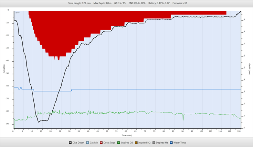This screenshot has height=147, width=253.
Task: Toggle the Dive Depth checkbox
Action: pyautogui.click(x=70, y=142)
